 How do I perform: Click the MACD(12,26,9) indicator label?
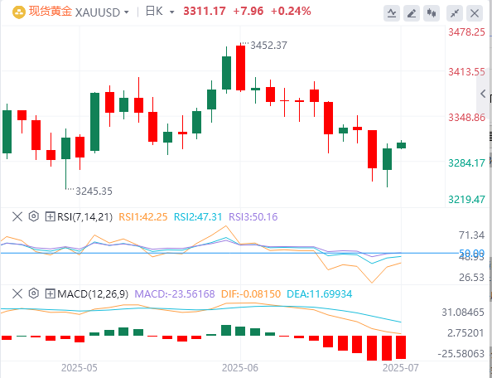[x=93, y=293]
